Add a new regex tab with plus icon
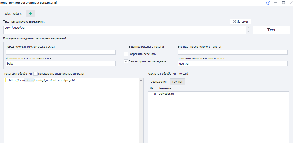The width and height of the screenshot is (293, 143). click(31, 14)
